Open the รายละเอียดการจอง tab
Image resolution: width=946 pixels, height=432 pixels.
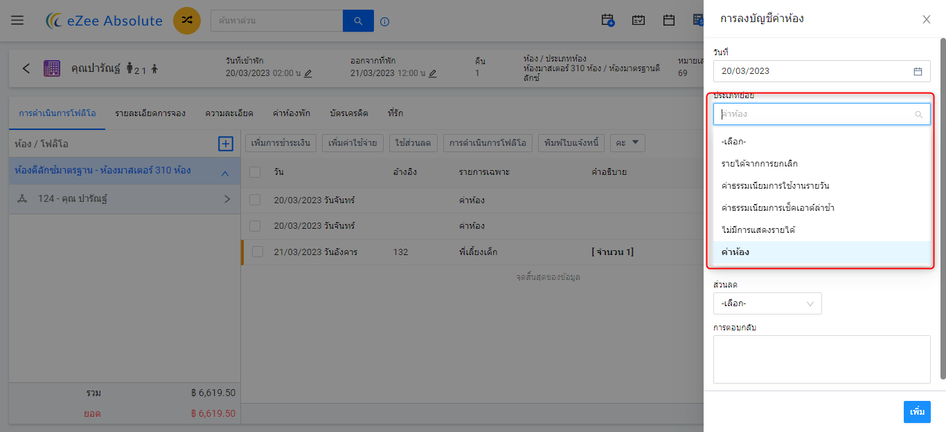[150, 113]
